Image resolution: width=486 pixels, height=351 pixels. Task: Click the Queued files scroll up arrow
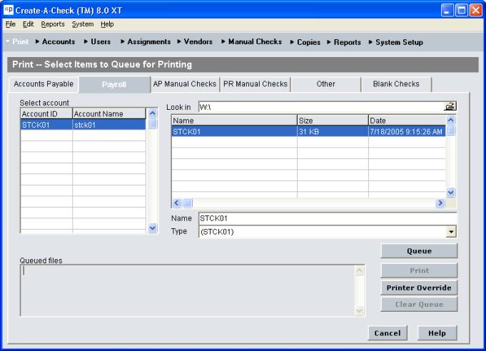pos(360,271)
